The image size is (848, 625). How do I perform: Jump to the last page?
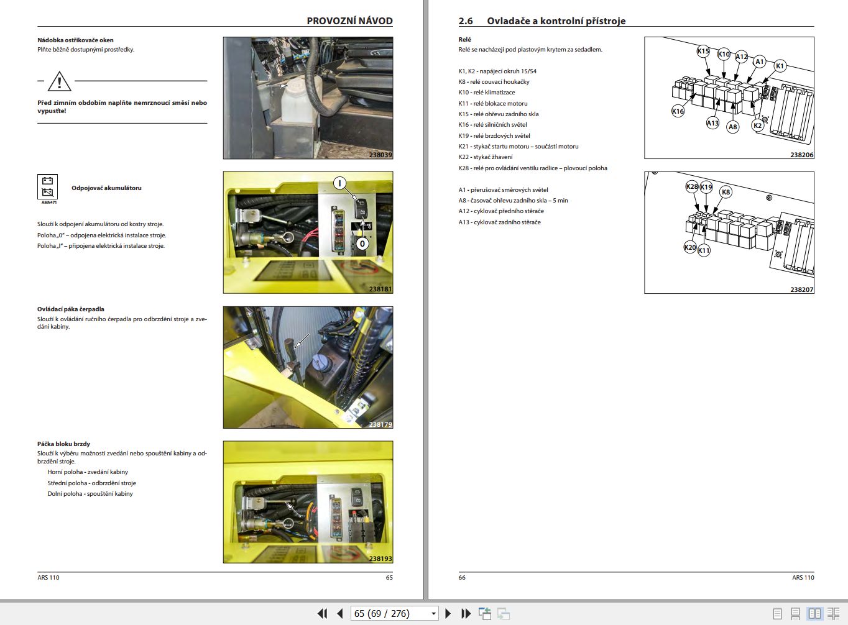pos(466,613)
